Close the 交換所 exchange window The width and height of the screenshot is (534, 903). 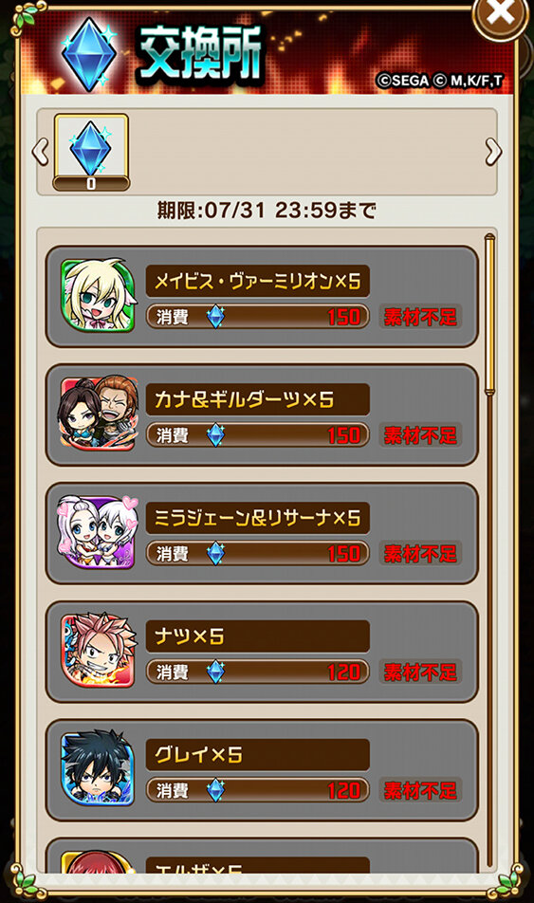[x=500, y=14]
